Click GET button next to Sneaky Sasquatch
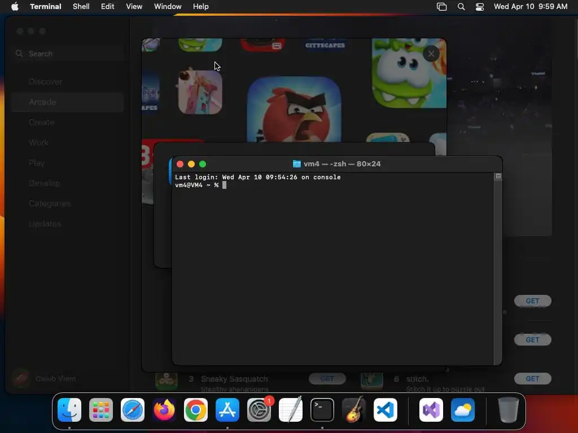Image resolution: width=578 pixels, height=433 pixels. pos(327,378)
